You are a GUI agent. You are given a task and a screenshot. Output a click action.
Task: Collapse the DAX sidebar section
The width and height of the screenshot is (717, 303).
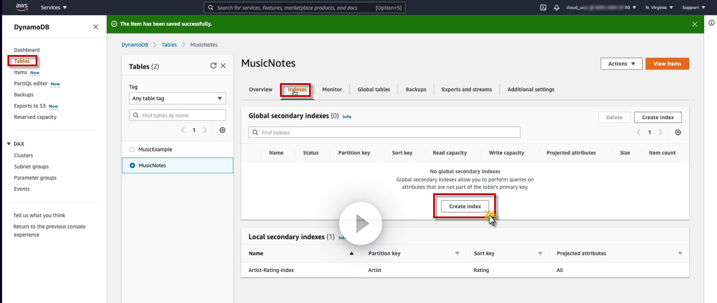pos(9,144)
